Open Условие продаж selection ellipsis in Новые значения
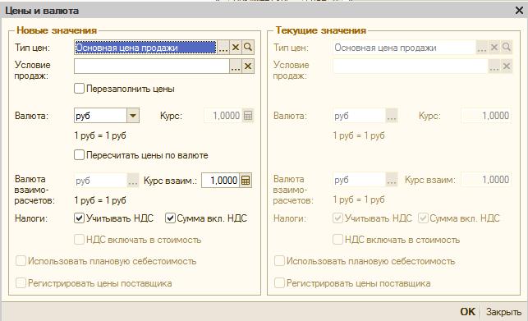 (x=236, y=66)
